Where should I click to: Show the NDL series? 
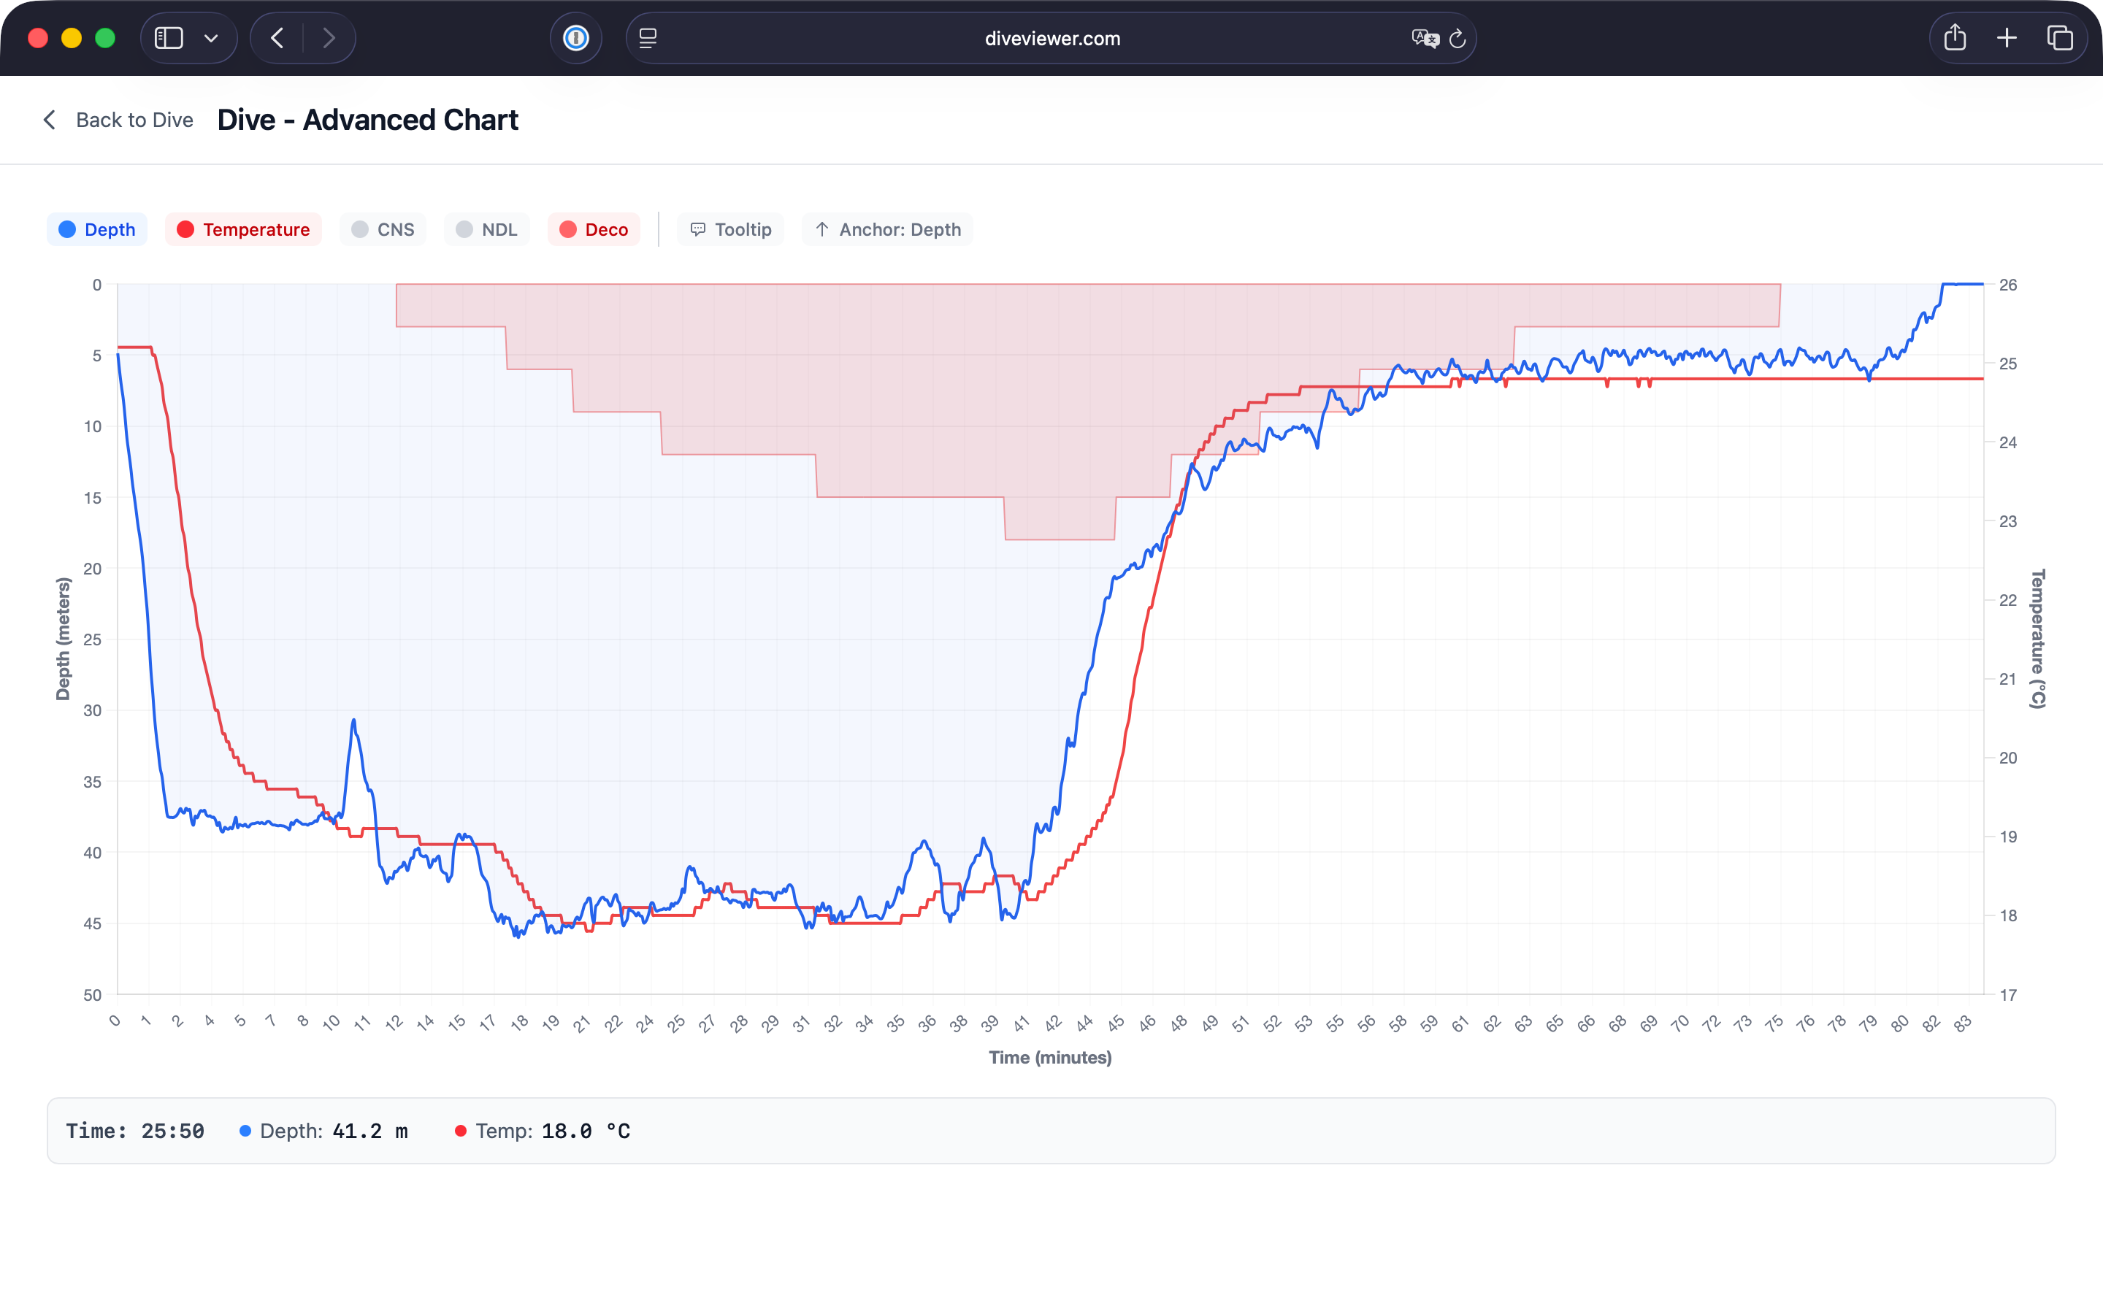point(486,229)
